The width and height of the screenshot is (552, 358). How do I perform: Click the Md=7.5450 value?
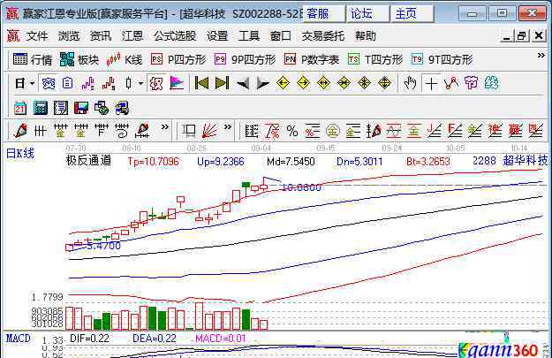pyautogui.click(x=291, y=162)
